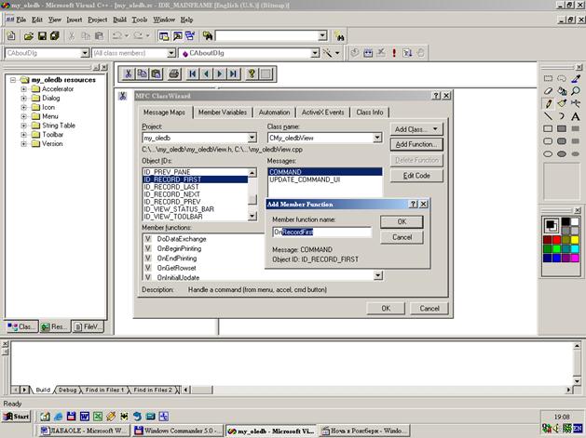586x438 pixels.
Task: Click the Output window toolbar icon
Action: [x=177, y=36]
